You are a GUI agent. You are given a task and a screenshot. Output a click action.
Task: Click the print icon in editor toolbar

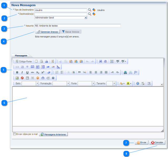coord(46,61)
